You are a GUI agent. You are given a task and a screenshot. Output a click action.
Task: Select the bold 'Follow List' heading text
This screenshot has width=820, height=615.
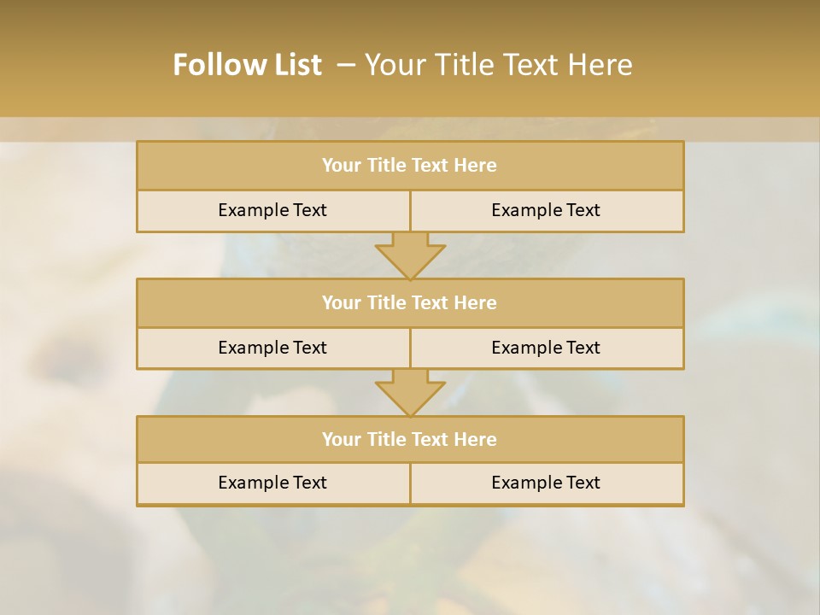[247, 65]
